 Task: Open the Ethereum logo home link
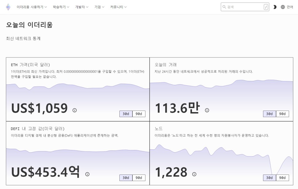click(x=8, y=7)
